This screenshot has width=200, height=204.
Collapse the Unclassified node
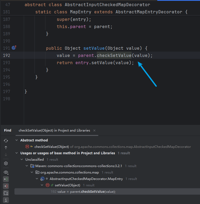22,159
